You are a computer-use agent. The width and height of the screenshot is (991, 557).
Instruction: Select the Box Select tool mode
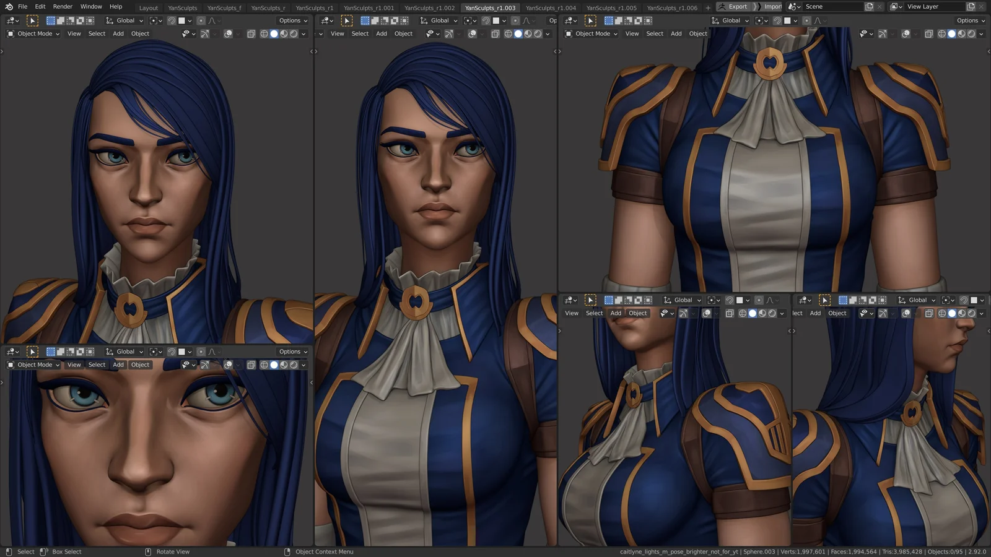(x=50, y=20)
